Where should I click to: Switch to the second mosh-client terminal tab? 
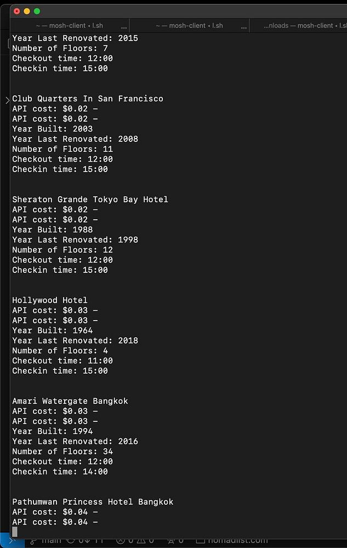pyautogui.click(x=189, y=26)
